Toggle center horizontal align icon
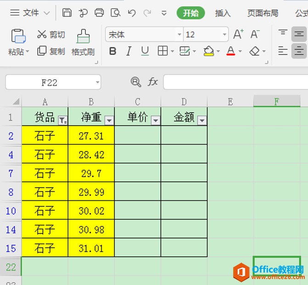The image size is (308, 285). pos(299,51)
